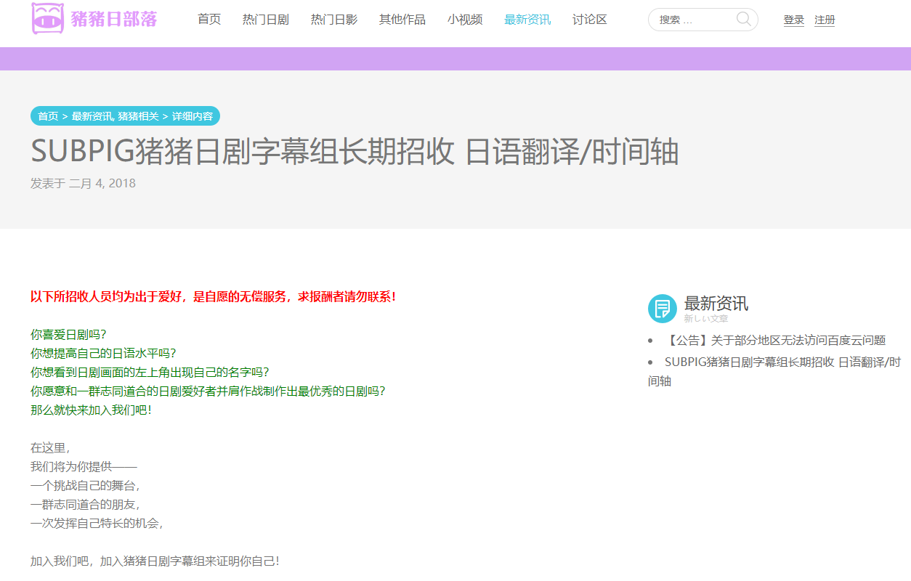Screen dimensions: 911x581
Task: Click the article title heading
Action: (355, 153)
